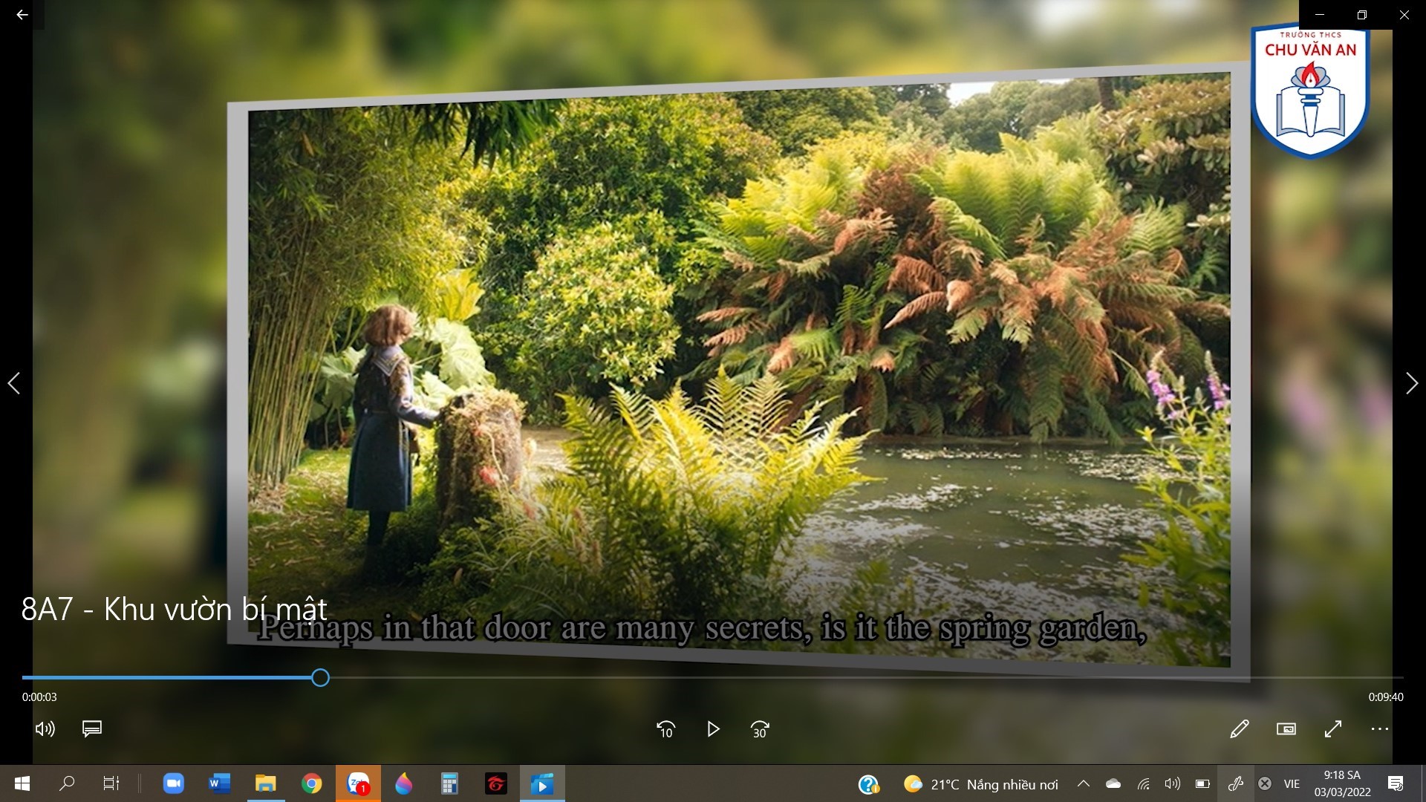Image resolution: width=1426 pixels, height=802 pixels.
Task: Open Task View
Action: [x=111, y=783]
